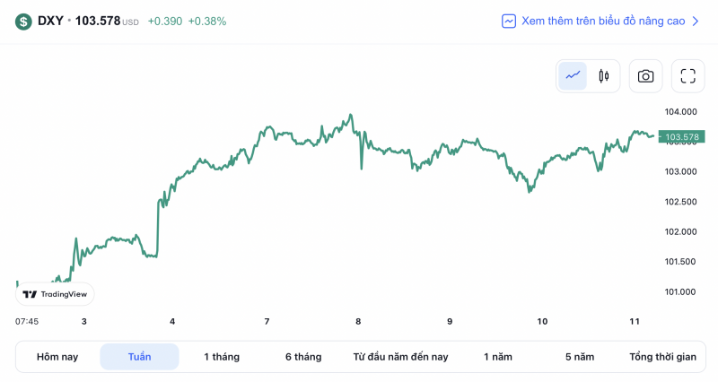The image size is (718, 382).
Task: Click the DXY dollar symbol logo
Action: coord(23,21)
